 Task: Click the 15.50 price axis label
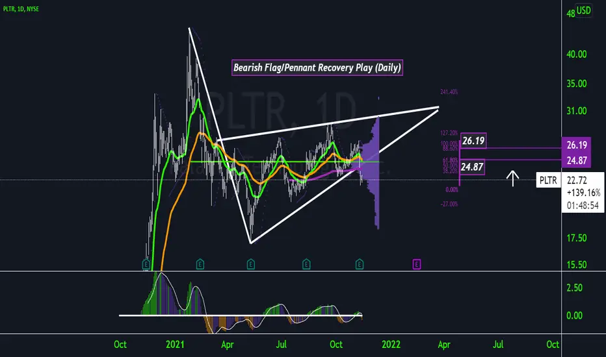[x=576, y=265]
